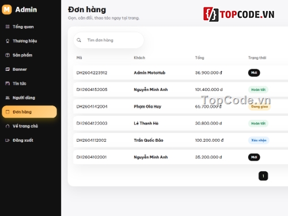The height and width of the screenshot is (216, 288).
Task: Select order code DH2604142004
Action: click(92, 107)
